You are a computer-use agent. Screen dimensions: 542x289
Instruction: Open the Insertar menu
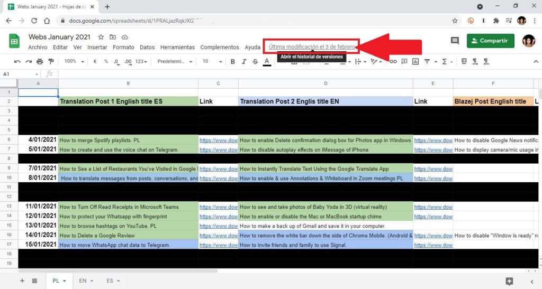(97, 47)
